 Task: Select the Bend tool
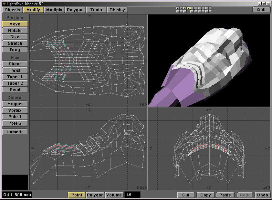pos(15,90)
